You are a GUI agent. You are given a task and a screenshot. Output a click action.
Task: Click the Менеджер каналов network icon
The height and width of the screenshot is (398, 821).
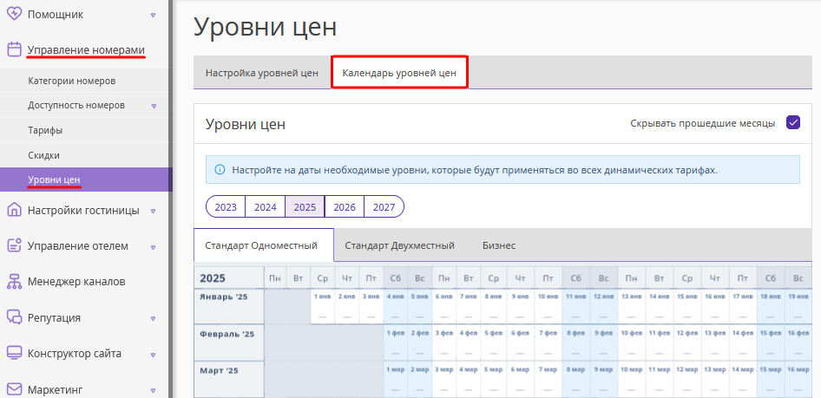coord(14,282)
